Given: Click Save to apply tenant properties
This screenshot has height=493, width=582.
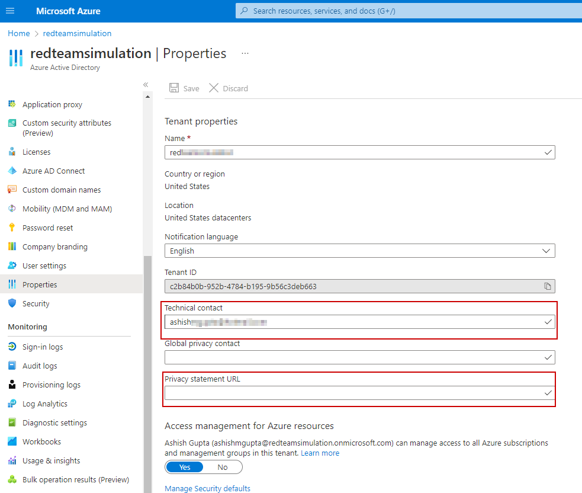Looking at the screenshot, I should tap(184, 88).
